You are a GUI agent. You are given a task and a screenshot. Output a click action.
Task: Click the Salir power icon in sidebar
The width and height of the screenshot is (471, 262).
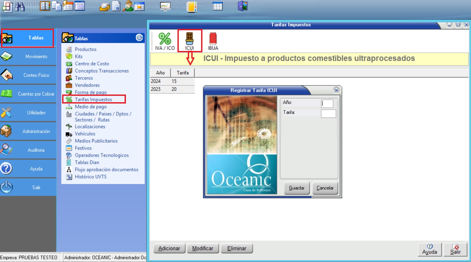(7, 187)
